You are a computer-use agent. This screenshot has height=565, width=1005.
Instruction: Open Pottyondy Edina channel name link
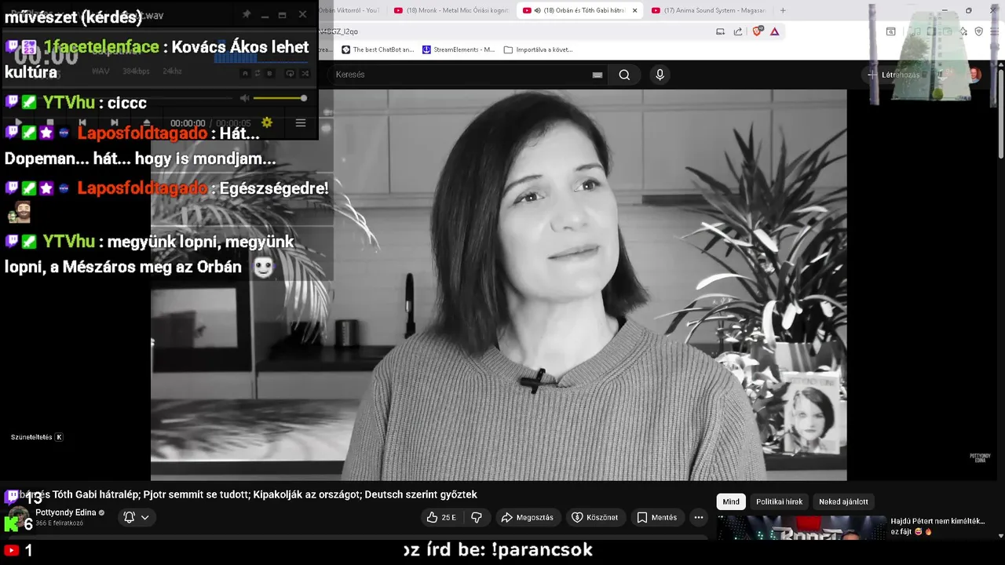click(66, 512)
